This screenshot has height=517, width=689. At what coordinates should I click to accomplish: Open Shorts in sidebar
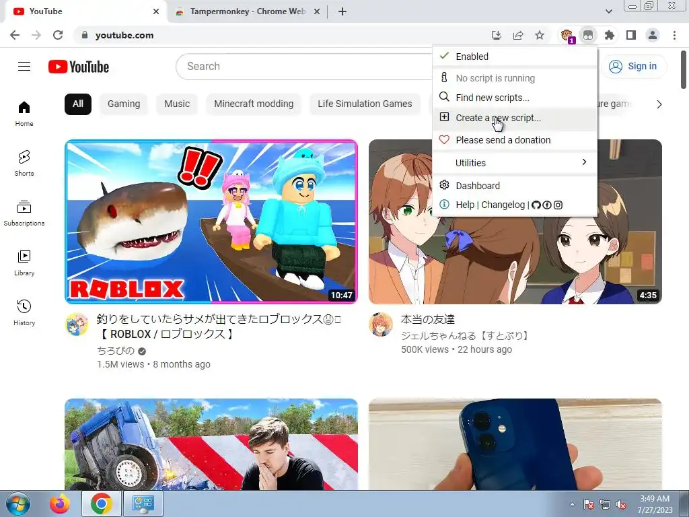click(x=24, y=163)
